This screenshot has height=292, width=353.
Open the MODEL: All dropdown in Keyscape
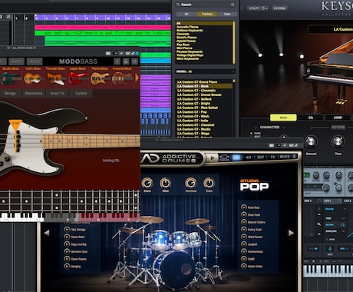(x=205, y=71)
